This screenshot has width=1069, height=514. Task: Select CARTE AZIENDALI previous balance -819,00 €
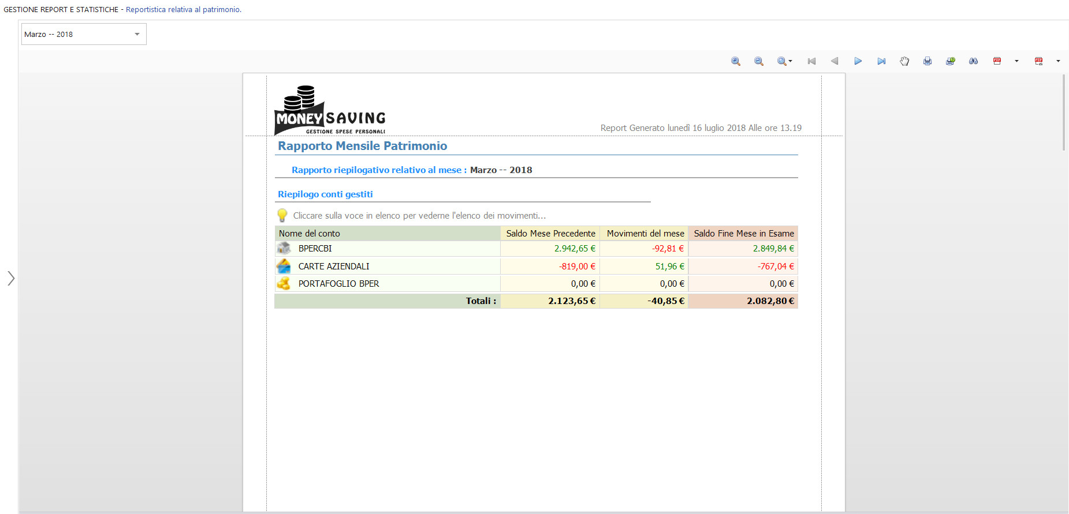tap(577, 267)
